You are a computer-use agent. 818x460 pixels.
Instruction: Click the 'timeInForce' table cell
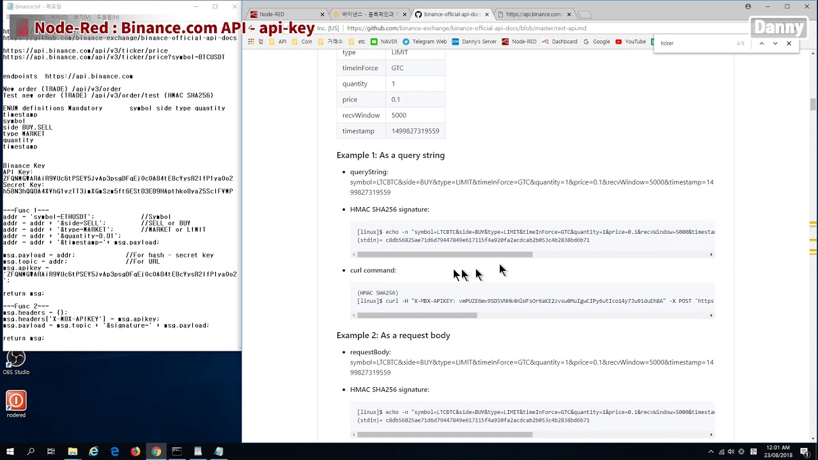(360, 68)
